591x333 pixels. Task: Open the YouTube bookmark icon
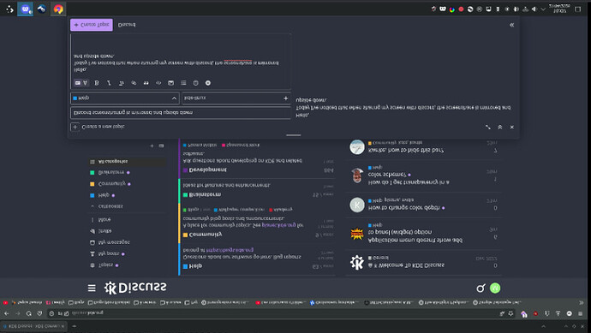tap(5, 302)
